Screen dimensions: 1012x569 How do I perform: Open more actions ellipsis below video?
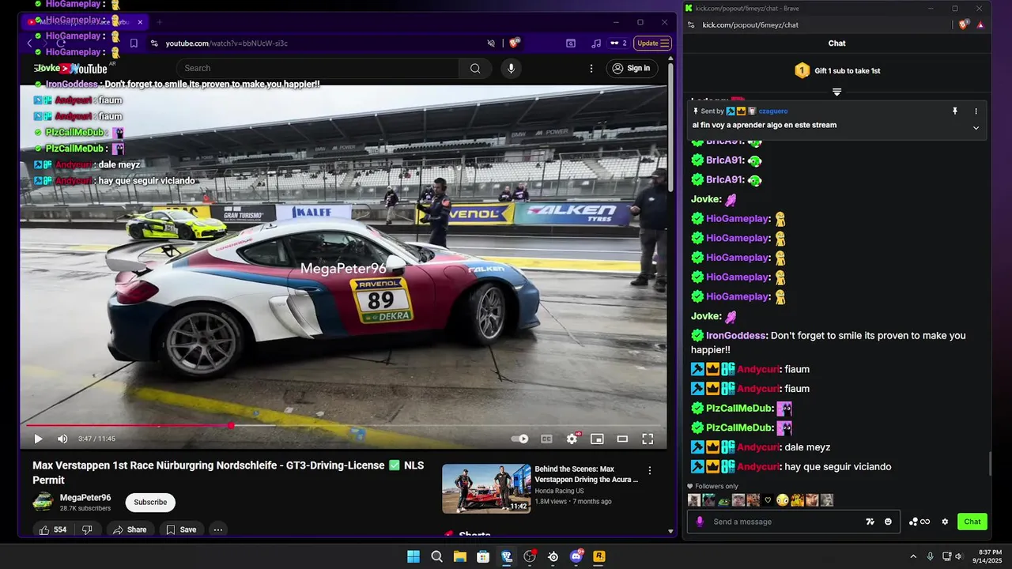(218, 529)
